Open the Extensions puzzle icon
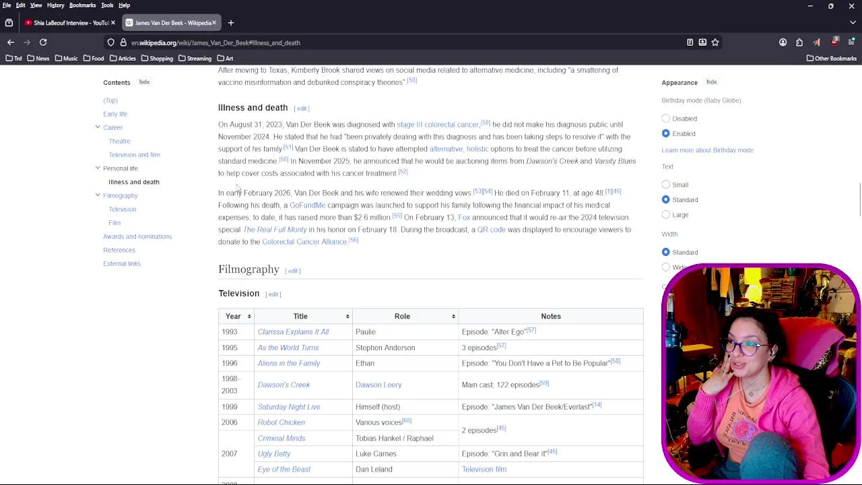The width and height of the screenshot is (862, 485). pyautogui.click(x=799, y=42)
